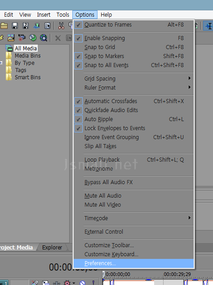Uncheck Quantize to Frames
This screenshot has height=285, width=213.
point(134,25)
